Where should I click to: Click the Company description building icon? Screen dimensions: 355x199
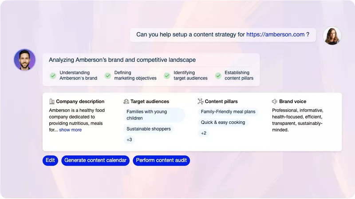pos(51,101)
